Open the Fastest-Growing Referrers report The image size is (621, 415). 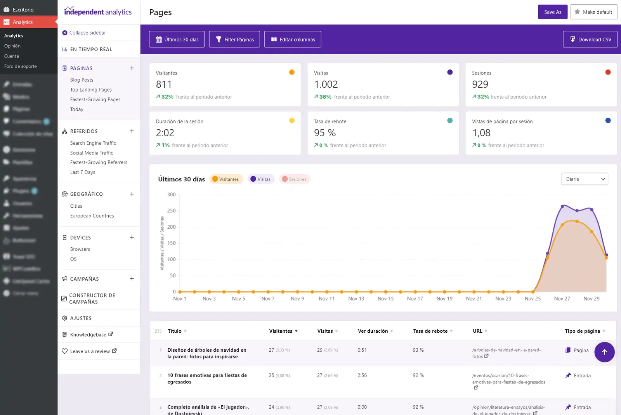(x=99, y=162)
